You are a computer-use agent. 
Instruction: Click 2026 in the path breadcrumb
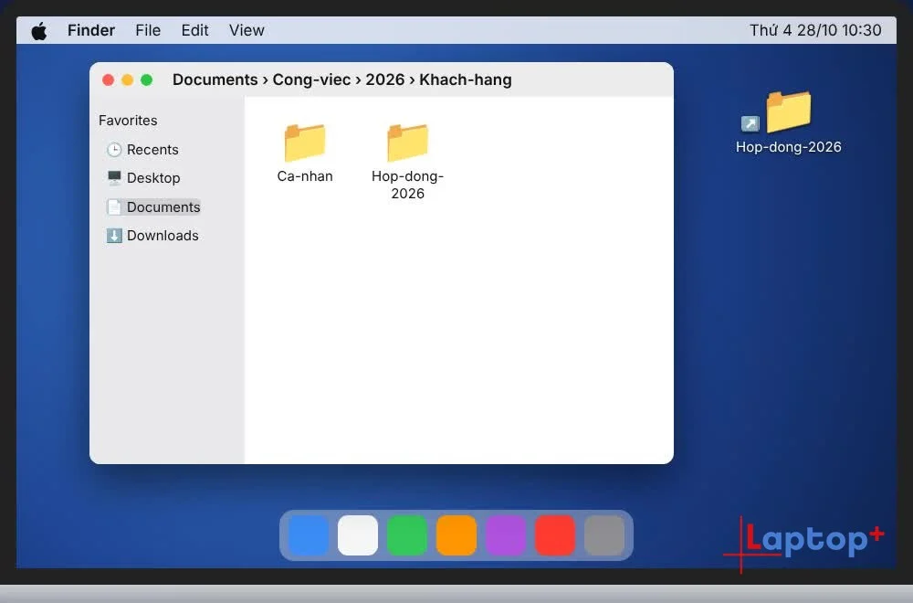(385, 79)
